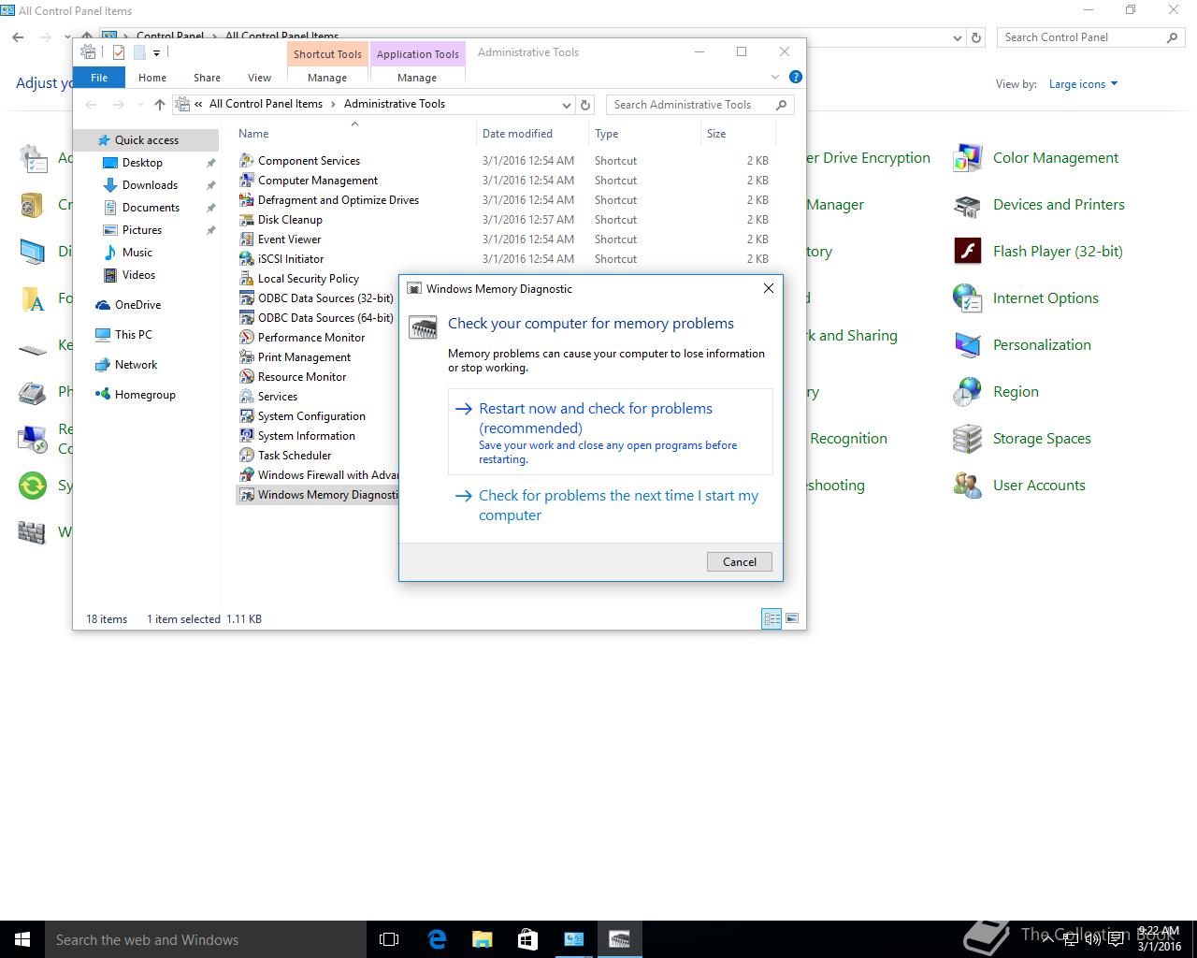Expand the ribbon with the chevron
Image resolution: width=1197 pixels, height=958 pixels.
point(774,77)
